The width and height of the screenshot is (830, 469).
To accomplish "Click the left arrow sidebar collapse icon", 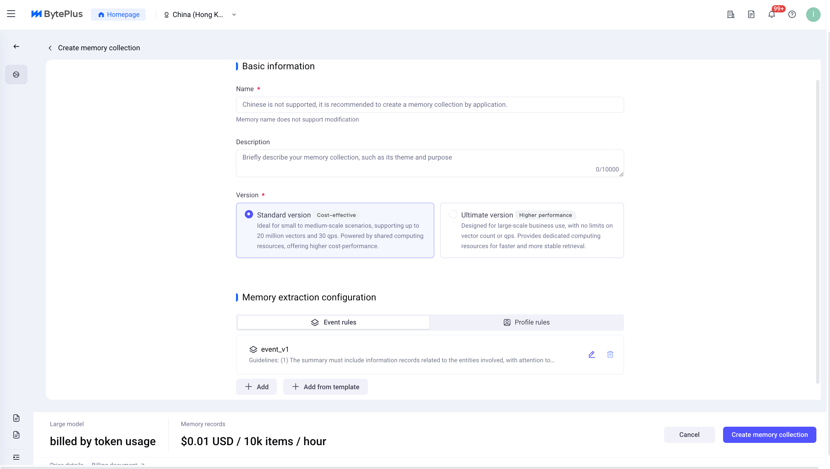I will [x=16, y=47].
